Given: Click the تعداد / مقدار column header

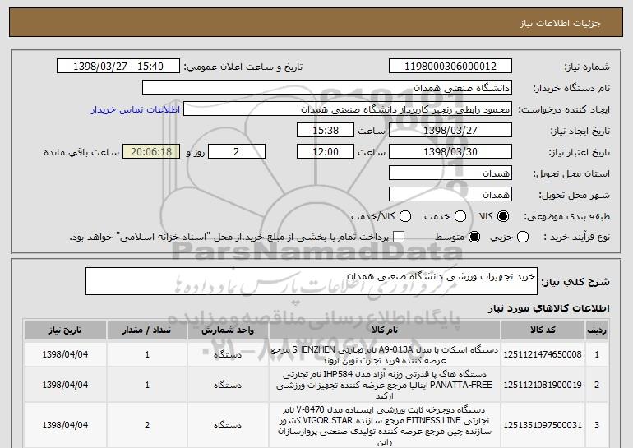Looking at the screenshot, I should pos(147,330).
